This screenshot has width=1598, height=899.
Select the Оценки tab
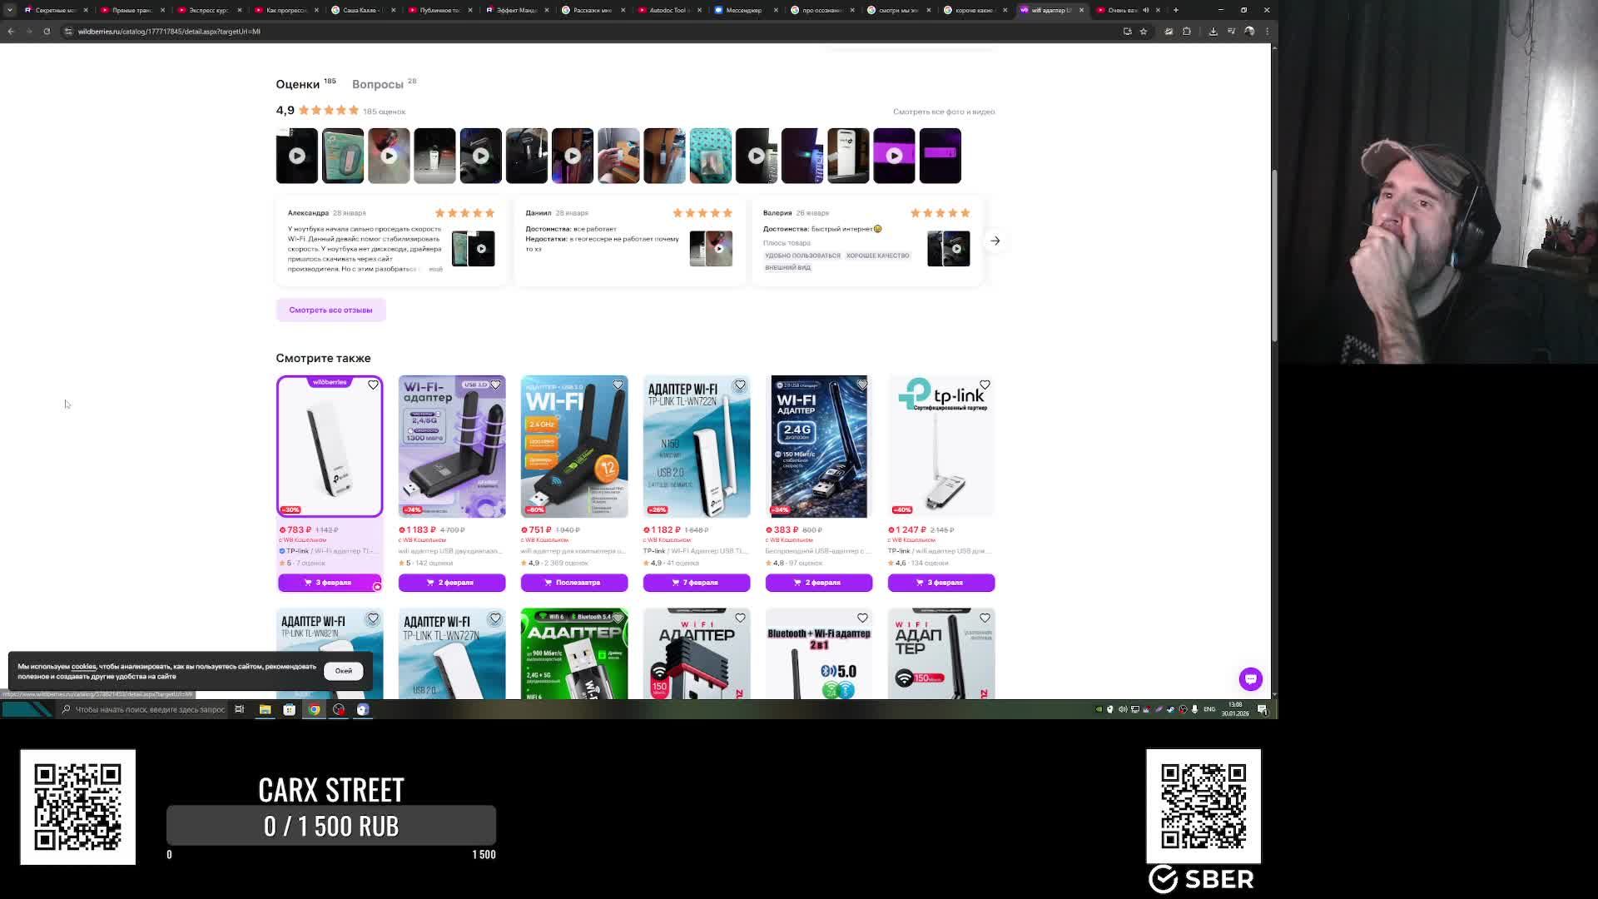[x=298, y=84]
